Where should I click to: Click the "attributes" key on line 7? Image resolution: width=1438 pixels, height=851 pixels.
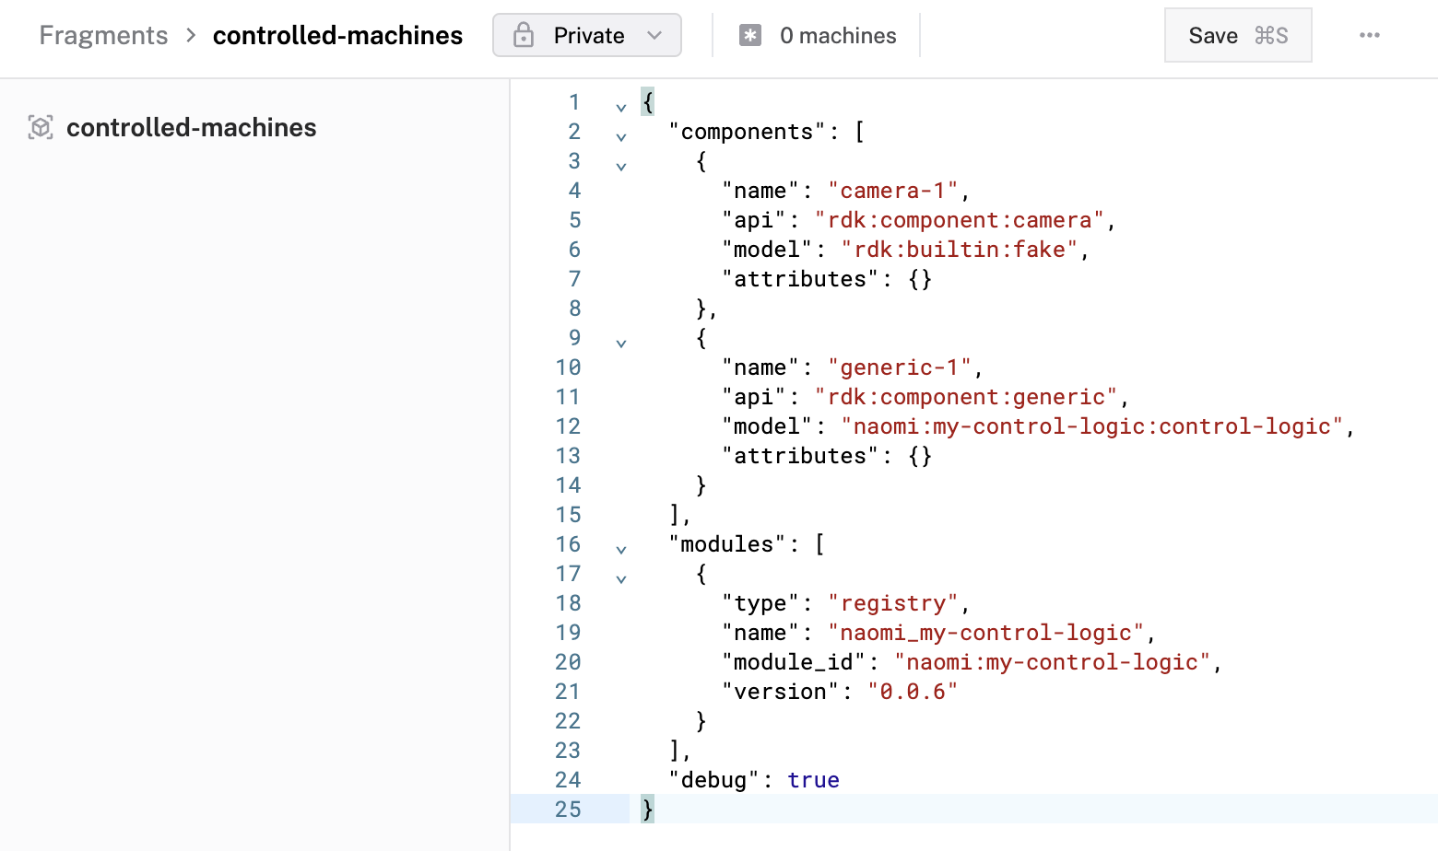point(800,279)
